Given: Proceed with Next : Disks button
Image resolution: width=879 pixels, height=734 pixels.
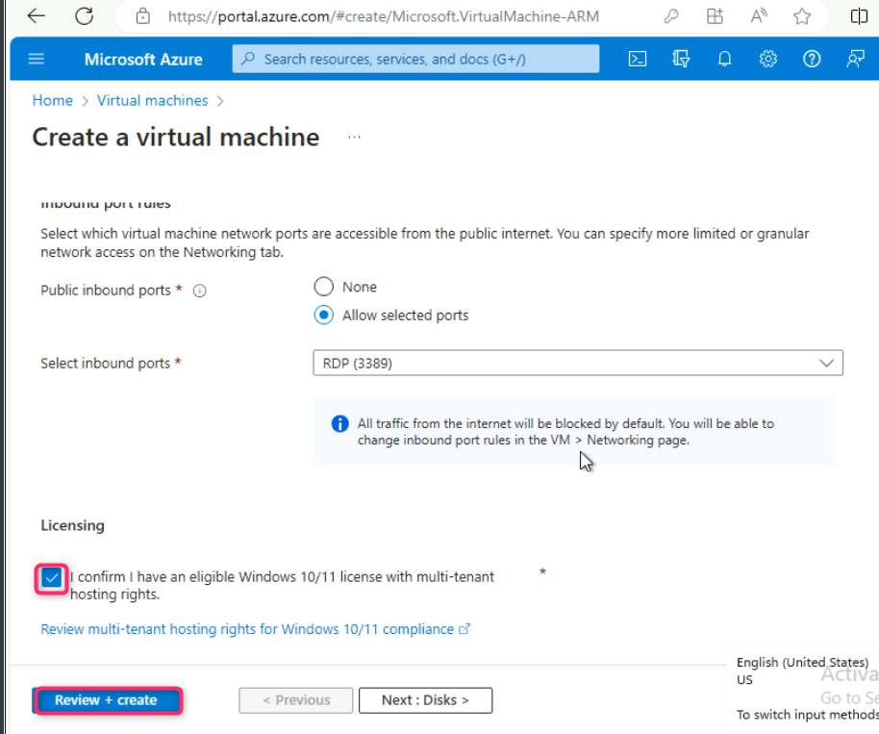Looking at the screenshot, I should pos(425,700).
